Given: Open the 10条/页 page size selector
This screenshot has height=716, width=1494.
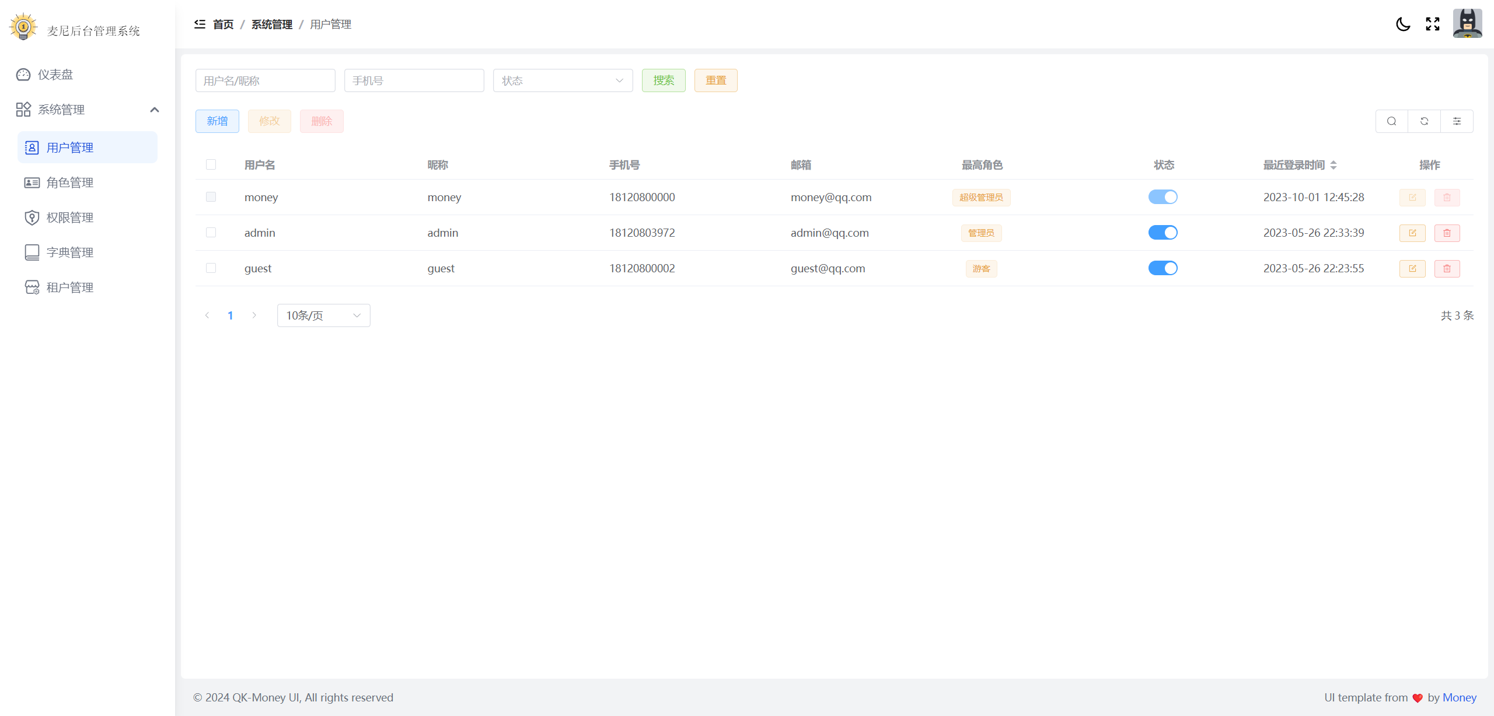Looking at the screenshot, I should click(323, 315).
